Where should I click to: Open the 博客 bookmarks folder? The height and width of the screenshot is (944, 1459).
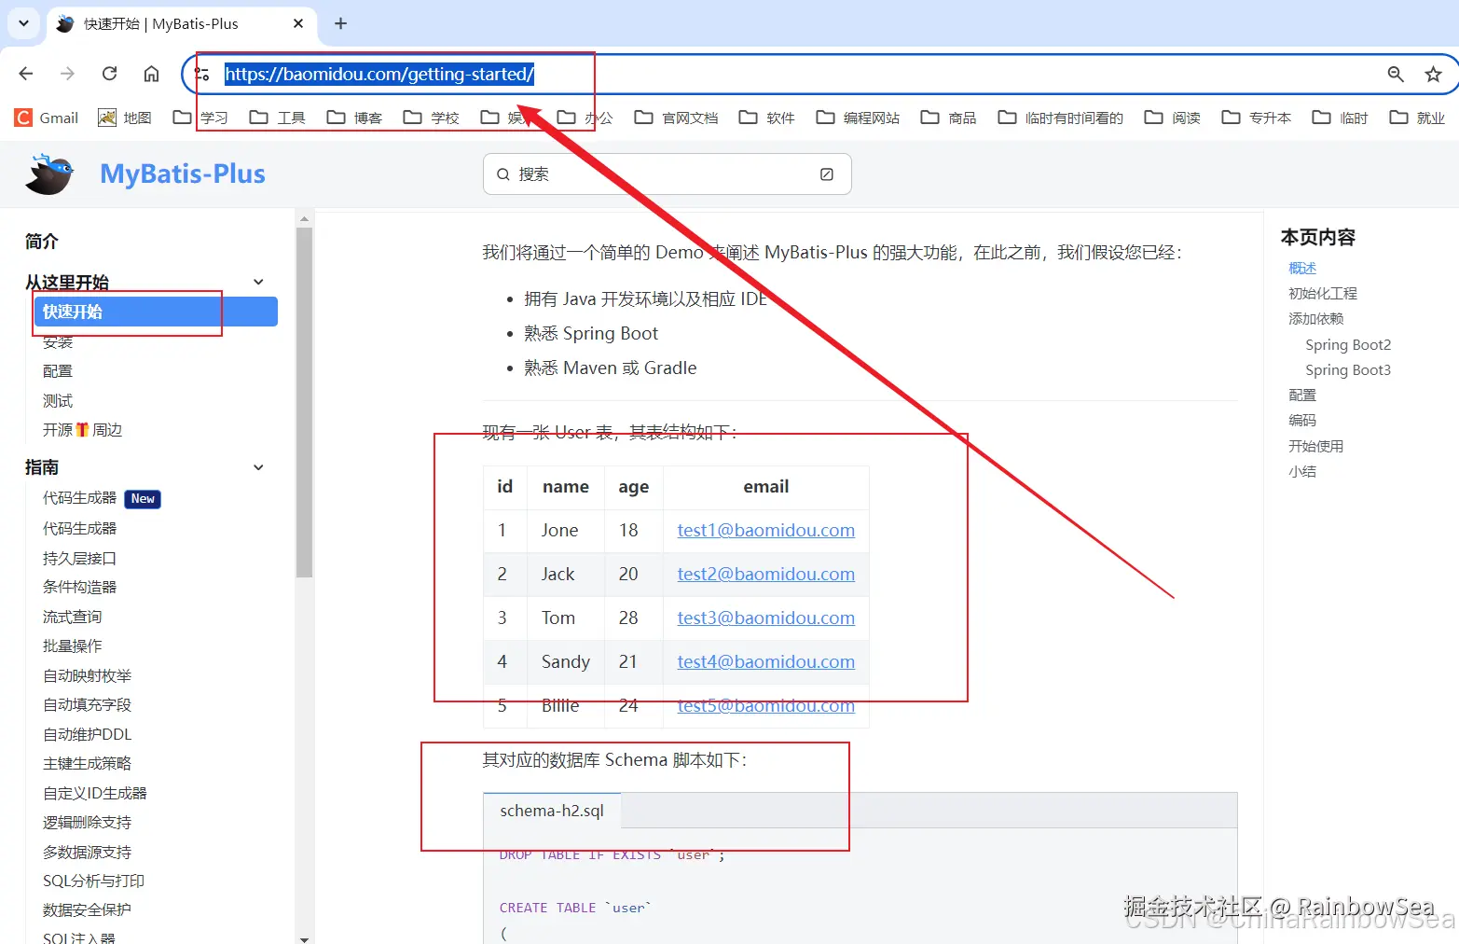355,118
